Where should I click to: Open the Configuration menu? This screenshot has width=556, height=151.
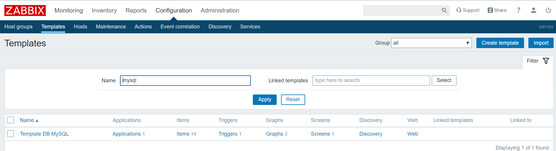[x=174, y=10]
